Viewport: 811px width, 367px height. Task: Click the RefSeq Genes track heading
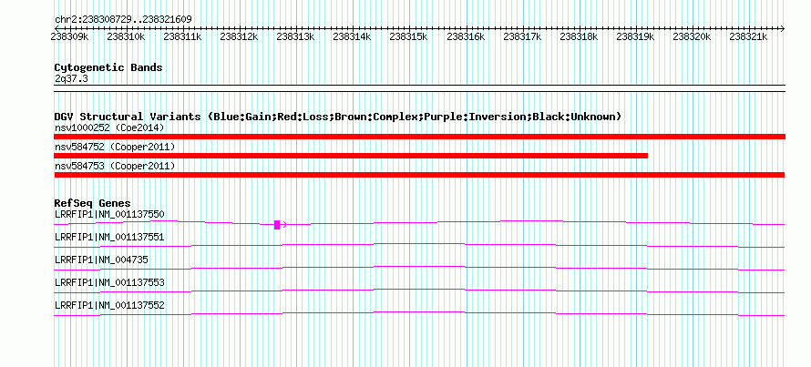coord(93,203)
